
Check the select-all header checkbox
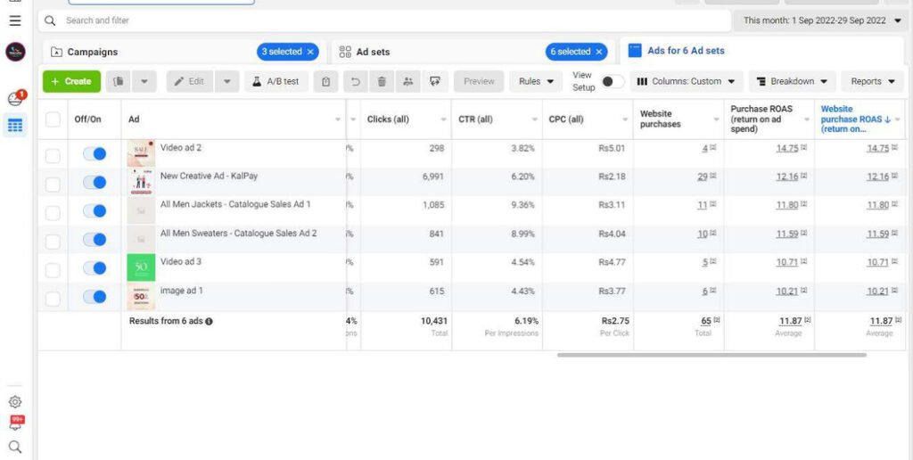[53, 119]
